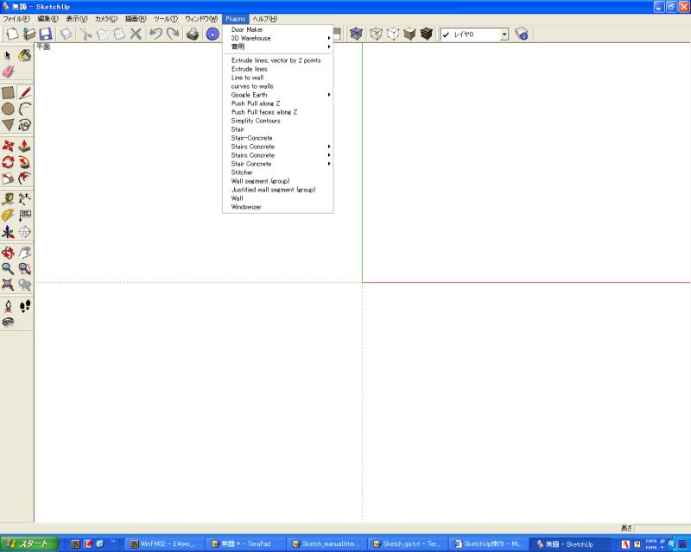
Task: Open the ヘルプ(H) menu
Action: 265,19
